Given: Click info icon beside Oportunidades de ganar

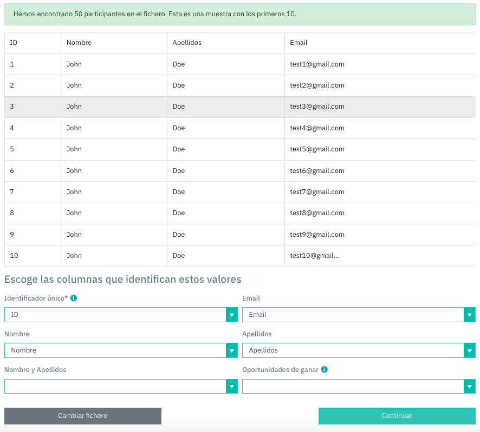Looking at the screenshot, I should tap(325, 370).
